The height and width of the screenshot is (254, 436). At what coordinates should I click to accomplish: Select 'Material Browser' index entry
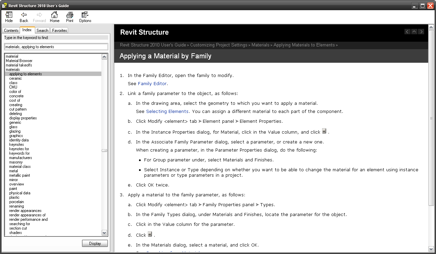19,61
